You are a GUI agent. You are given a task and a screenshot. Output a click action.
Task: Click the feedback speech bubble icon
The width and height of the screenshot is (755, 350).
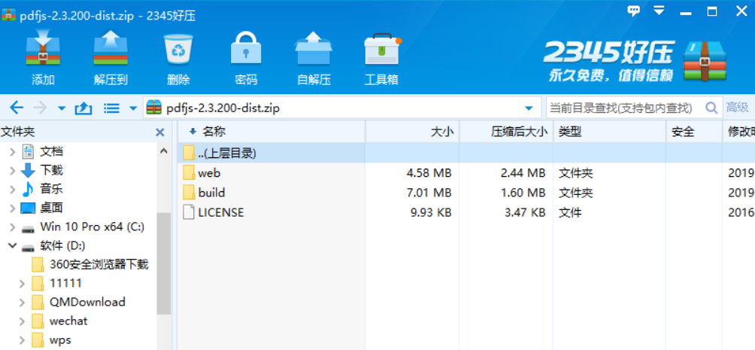(634, 11)
